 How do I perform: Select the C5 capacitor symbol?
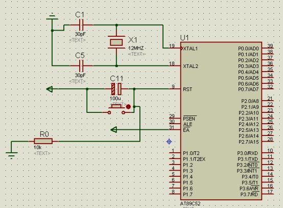pos(81,66)
